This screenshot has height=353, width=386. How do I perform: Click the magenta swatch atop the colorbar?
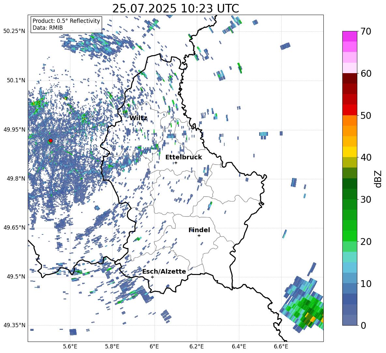tap(349, 36)
